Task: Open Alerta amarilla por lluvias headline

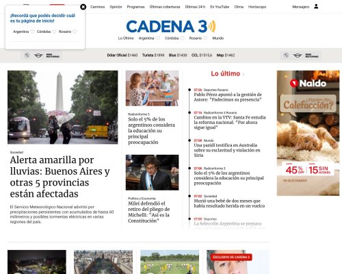Action: pos(60,177)
